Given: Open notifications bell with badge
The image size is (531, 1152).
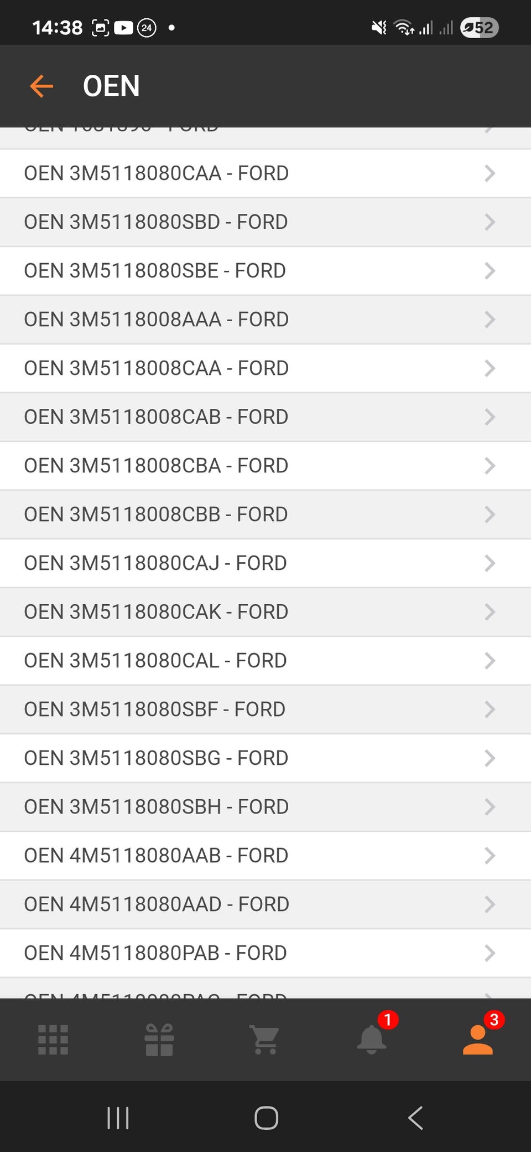Looking at the screenshot, I should point(373,1038).
